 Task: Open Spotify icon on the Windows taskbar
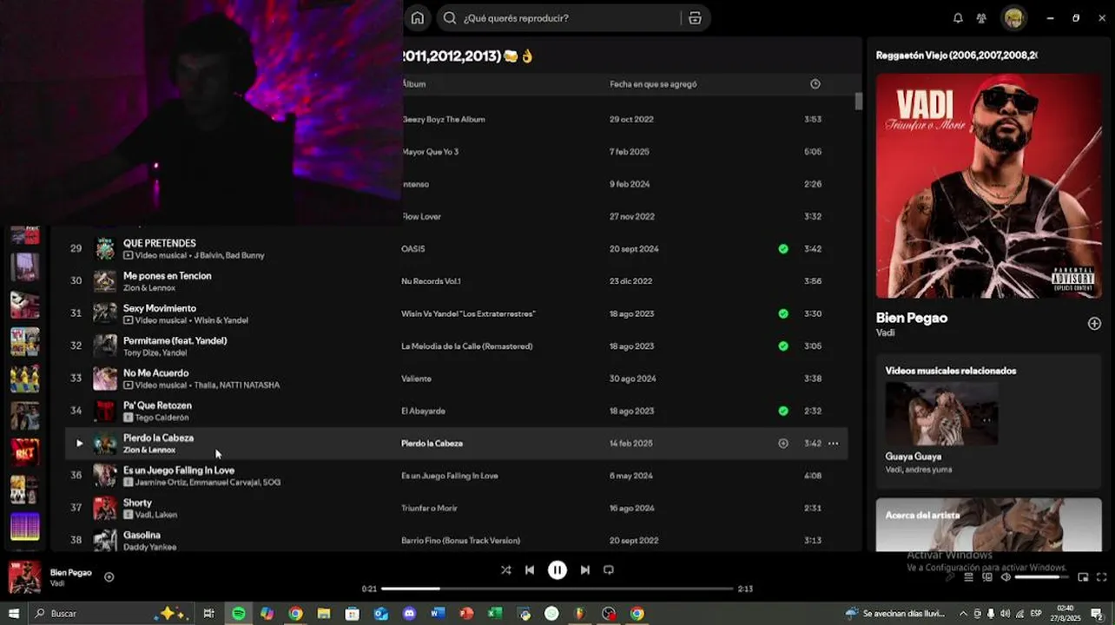coord(238,614)
